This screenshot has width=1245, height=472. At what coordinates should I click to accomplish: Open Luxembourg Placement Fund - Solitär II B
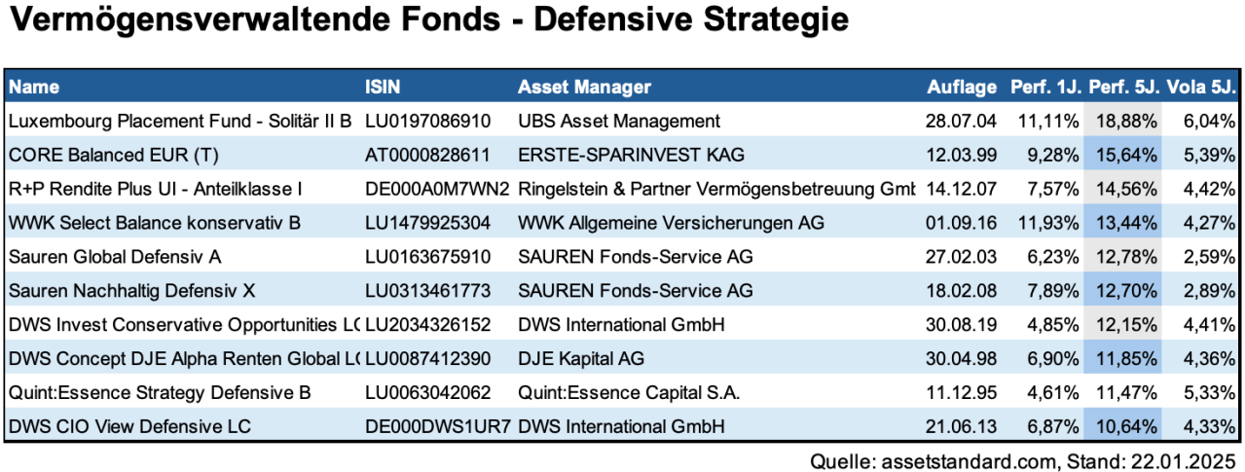tap(180, 121)
